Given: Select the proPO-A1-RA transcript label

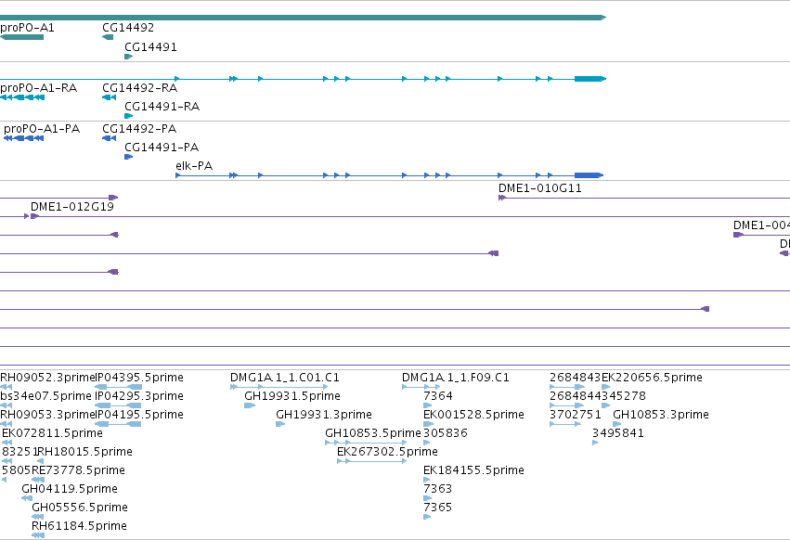Looking at the screenshot, I should [x=38, y=88].
